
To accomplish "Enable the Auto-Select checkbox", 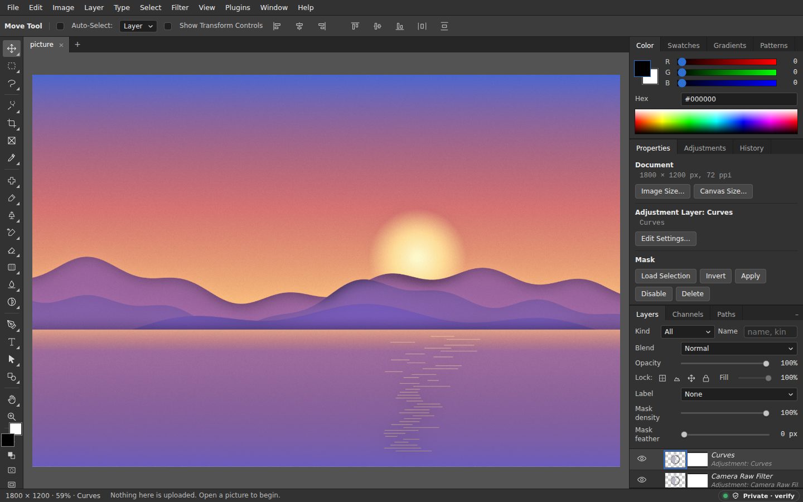I will click(x=60, y=26).
